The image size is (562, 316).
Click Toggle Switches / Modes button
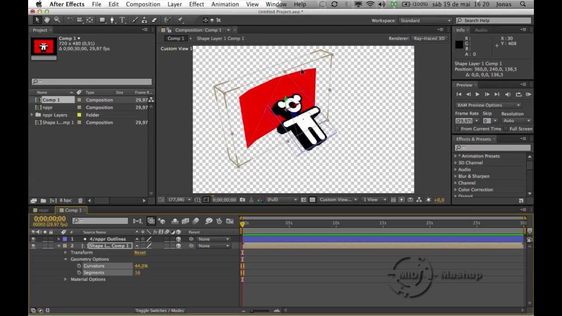tap(159, 311)
